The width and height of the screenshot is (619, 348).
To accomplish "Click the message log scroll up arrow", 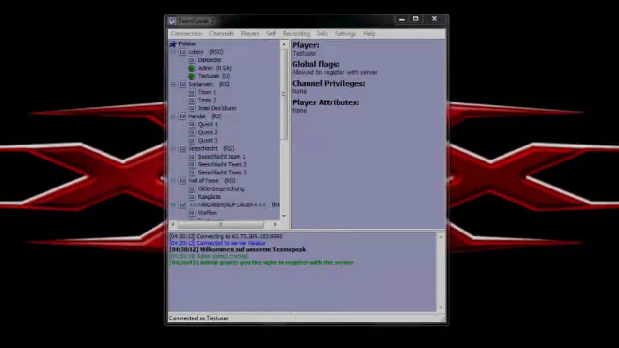I will click(440, 236).
